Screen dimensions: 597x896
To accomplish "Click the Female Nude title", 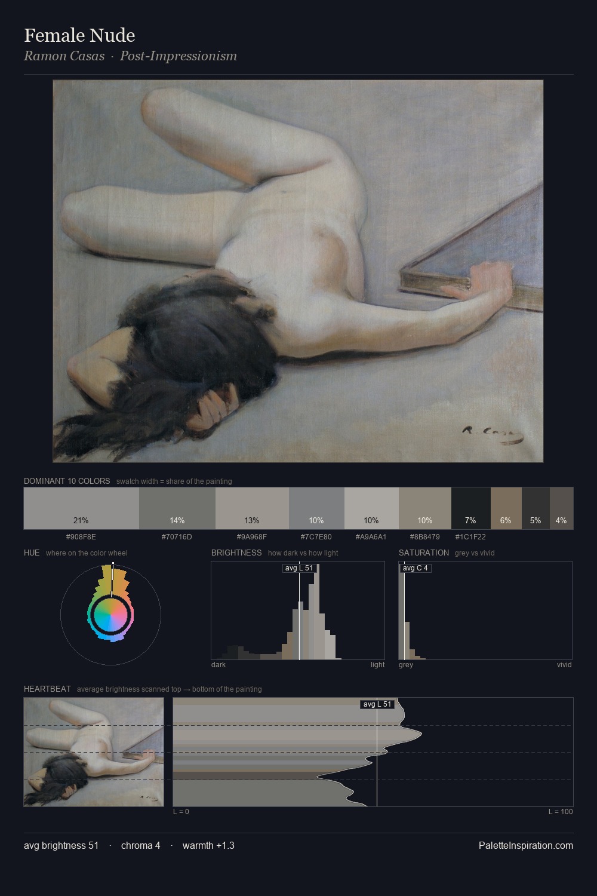I will coord(79,36).
